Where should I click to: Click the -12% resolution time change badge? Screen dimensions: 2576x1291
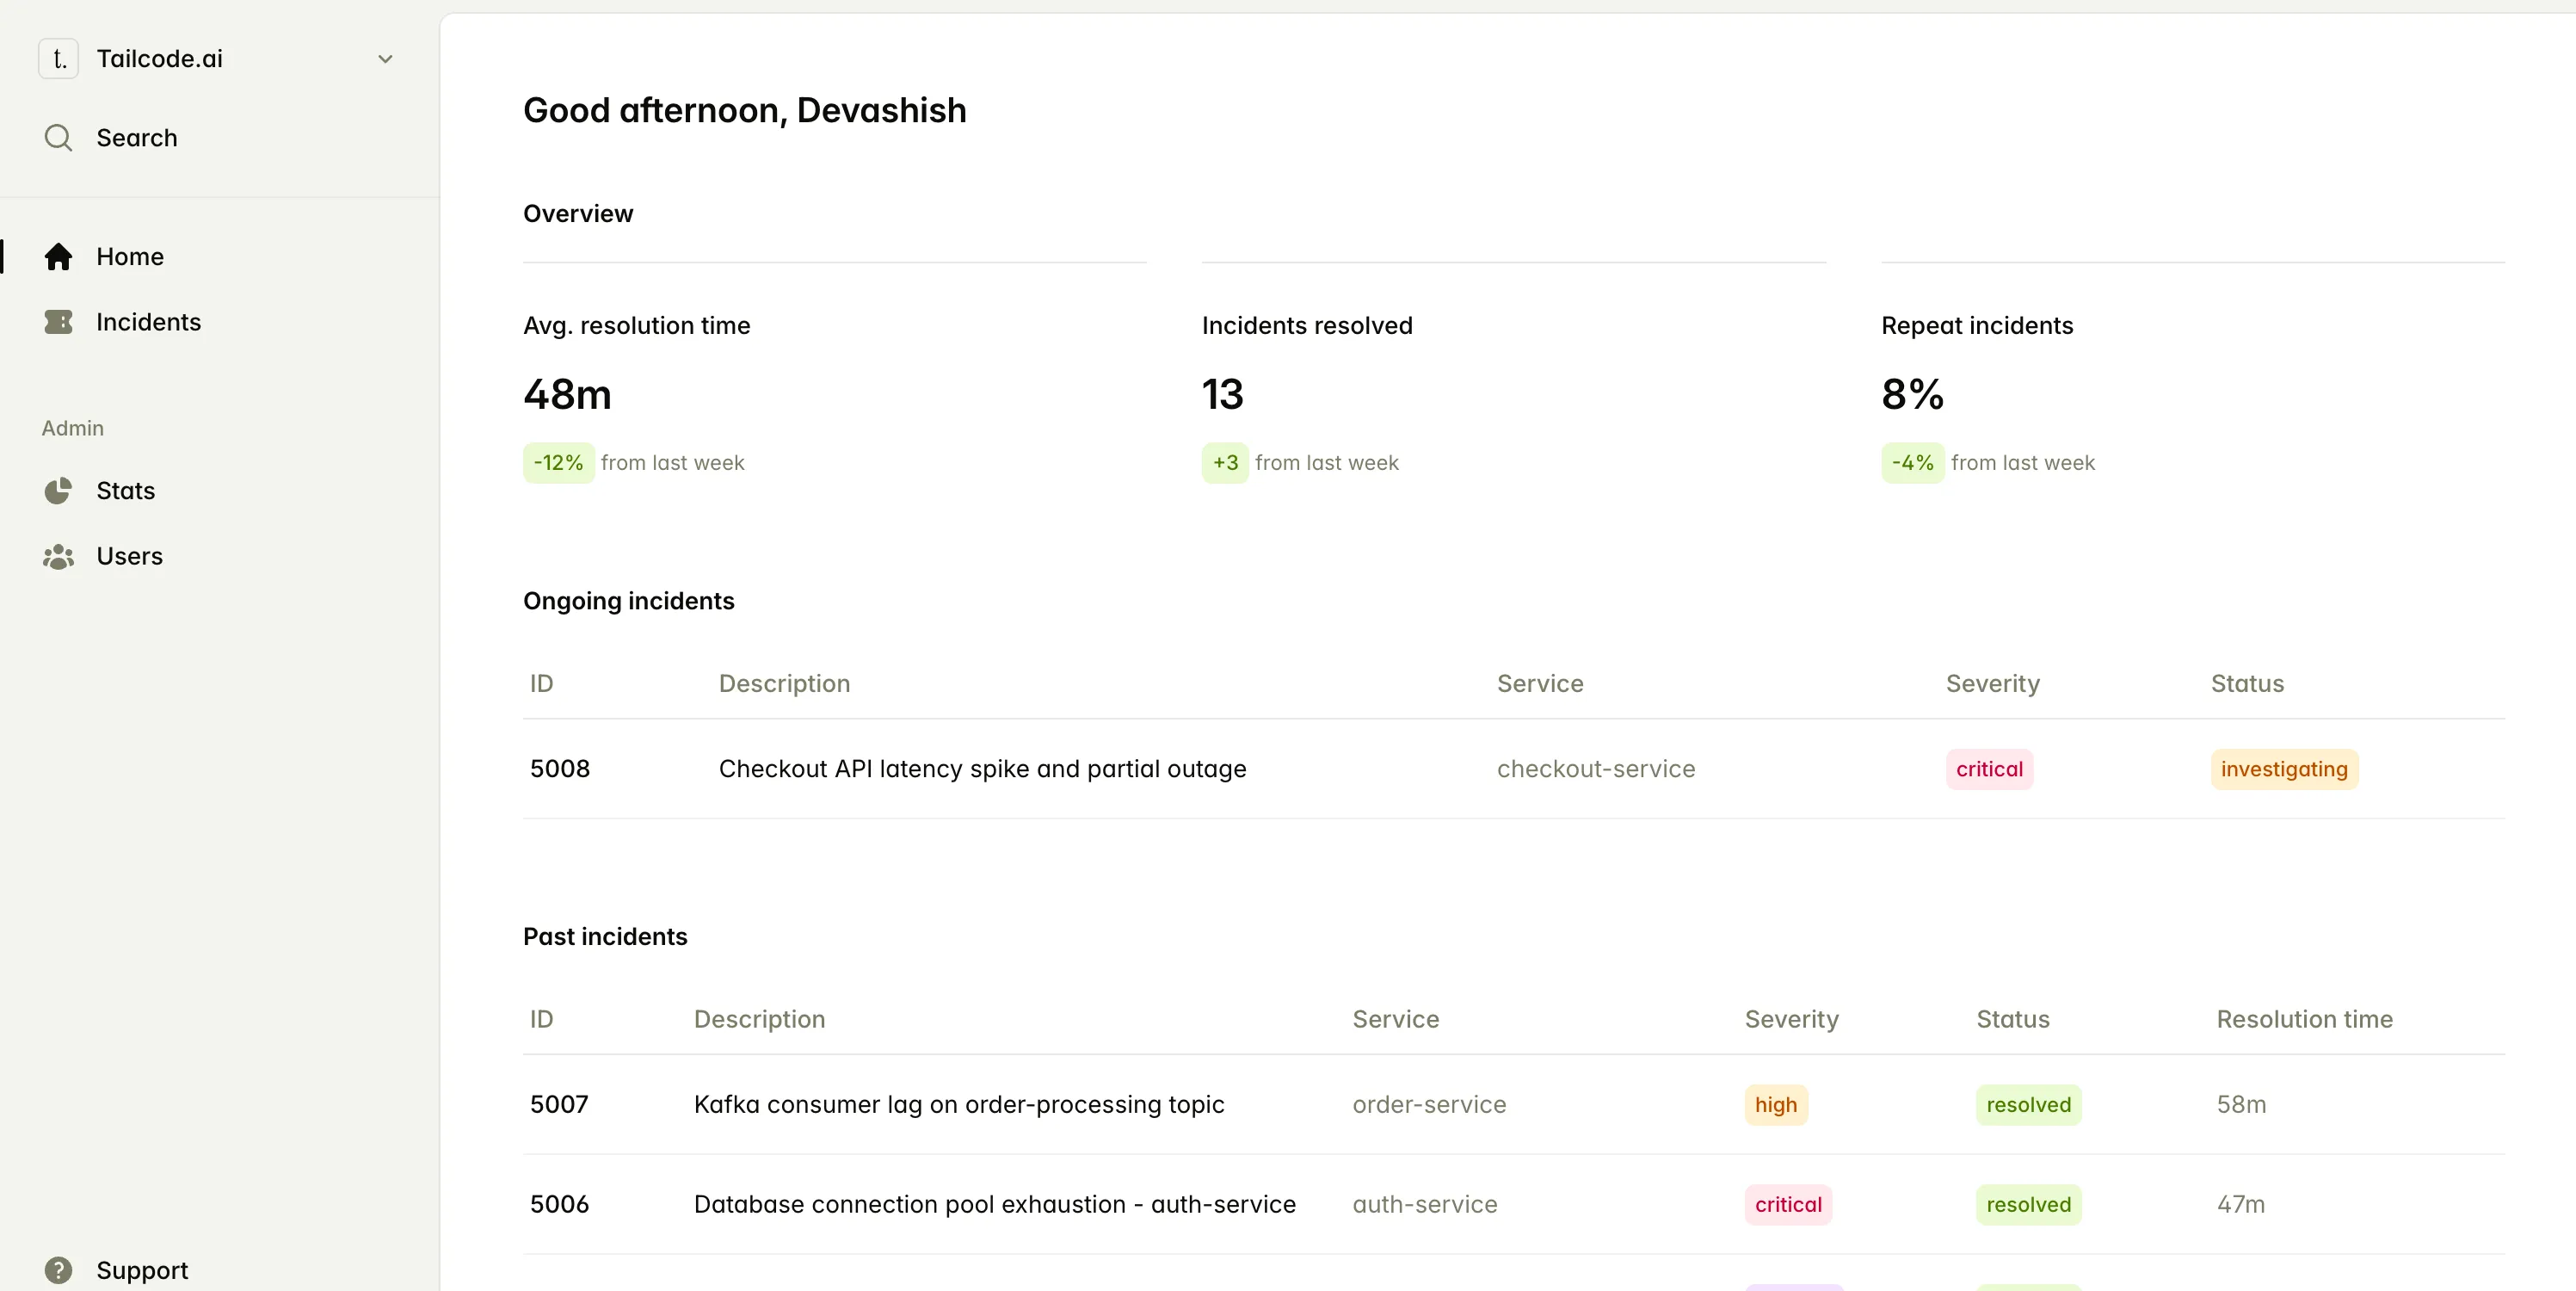tap(558, 463)
